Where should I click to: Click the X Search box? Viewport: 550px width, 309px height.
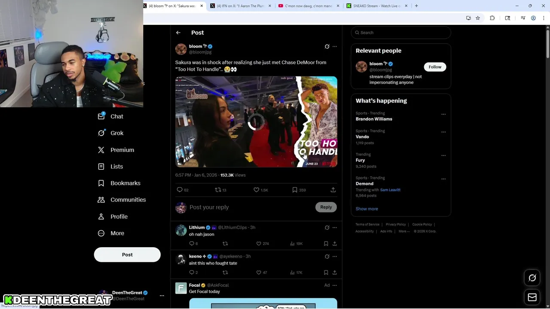click(401, 33)
